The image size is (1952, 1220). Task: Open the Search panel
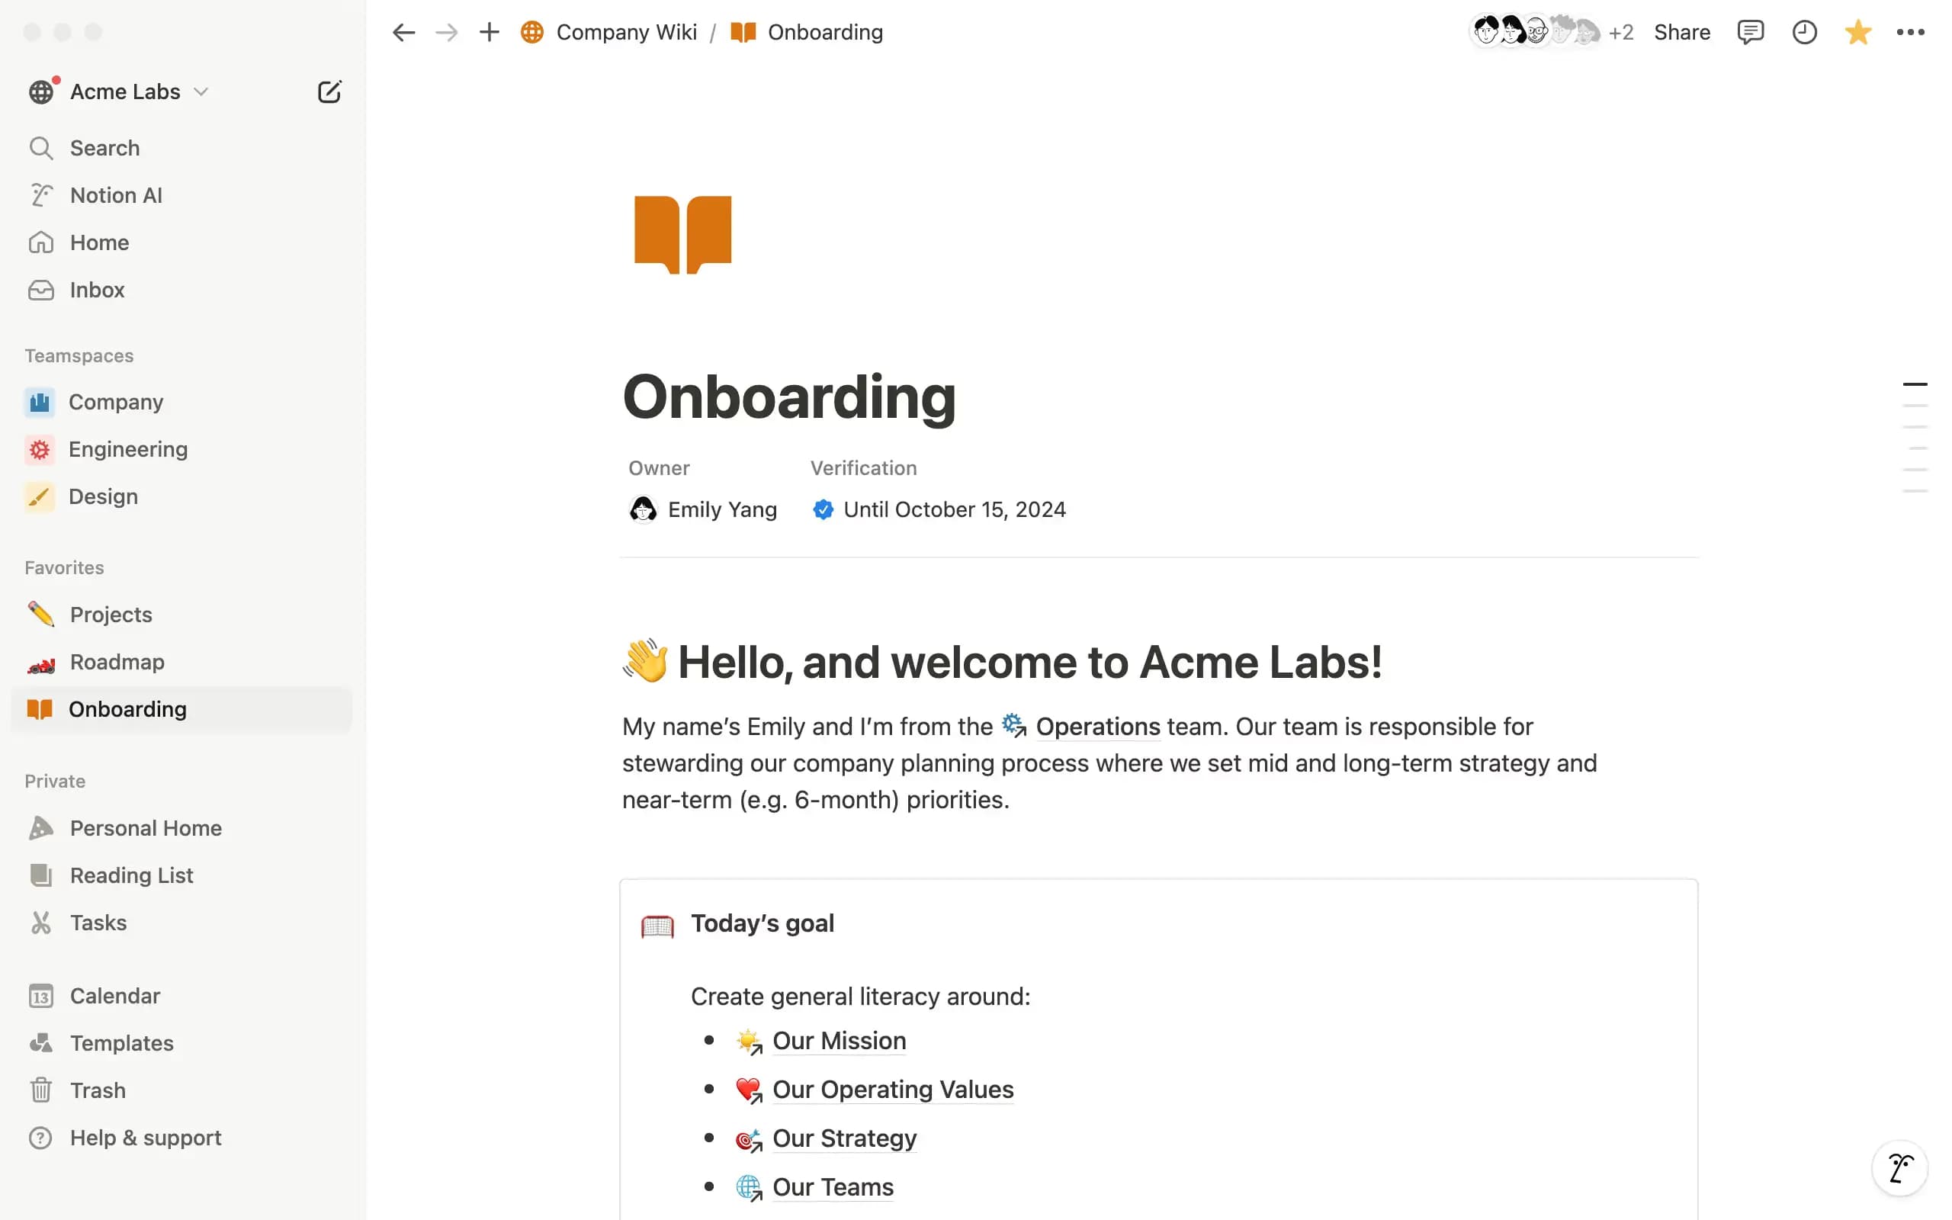click(x=104, y=148)
